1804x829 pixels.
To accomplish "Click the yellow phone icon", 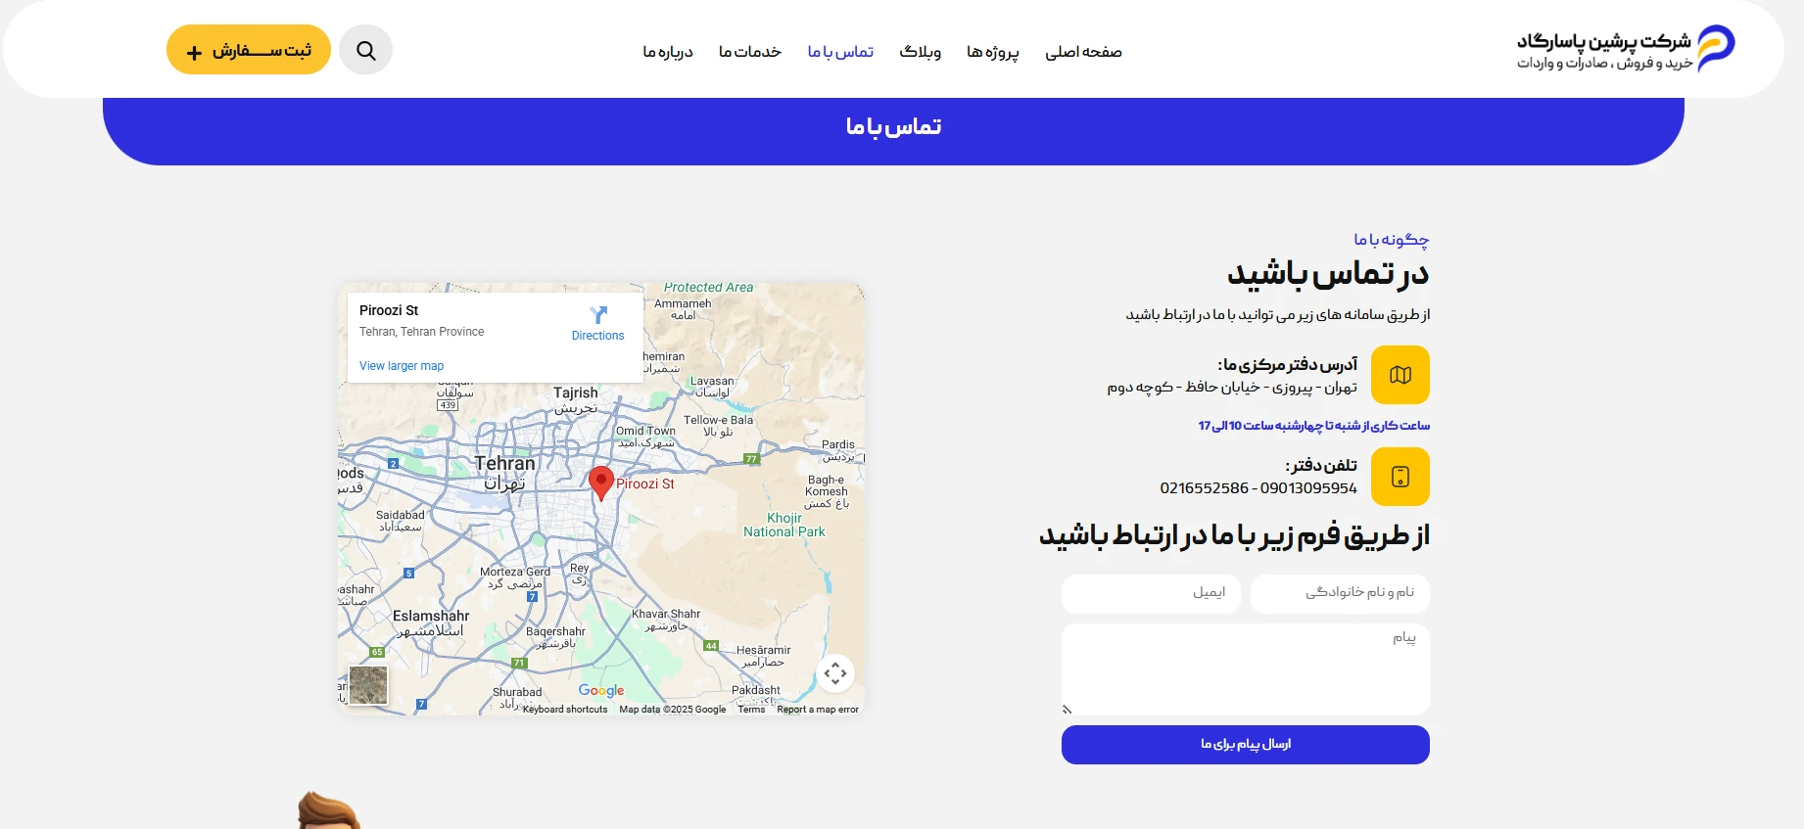I will point(1400,477).
